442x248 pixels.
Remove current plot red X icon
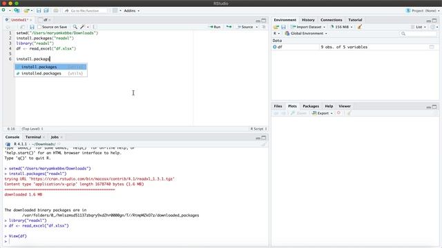click(338, 113)
